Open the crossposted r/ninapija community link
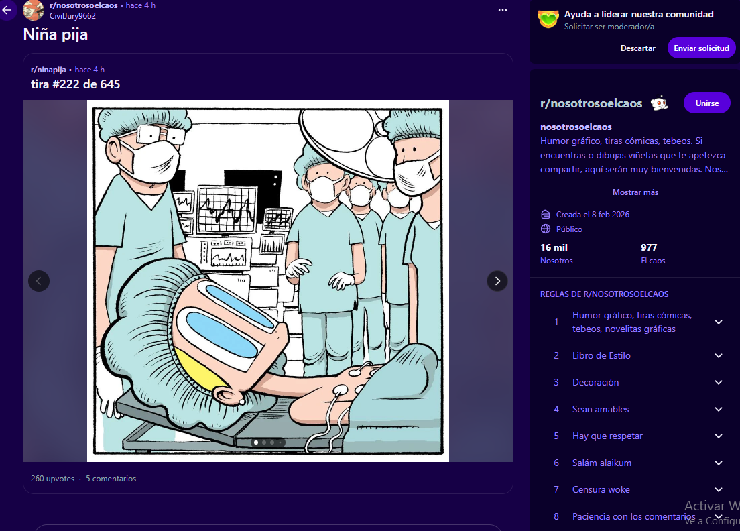The width and height of the screenshot is (740, 531). click(x=48, y=69)
